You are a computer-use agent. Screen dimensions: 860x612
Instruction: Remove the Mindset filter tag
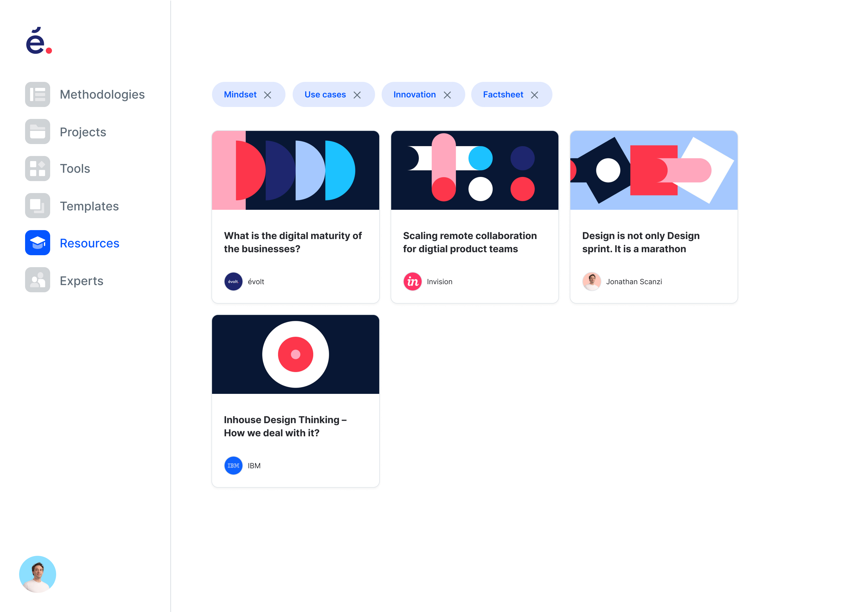tap(267, 95)
